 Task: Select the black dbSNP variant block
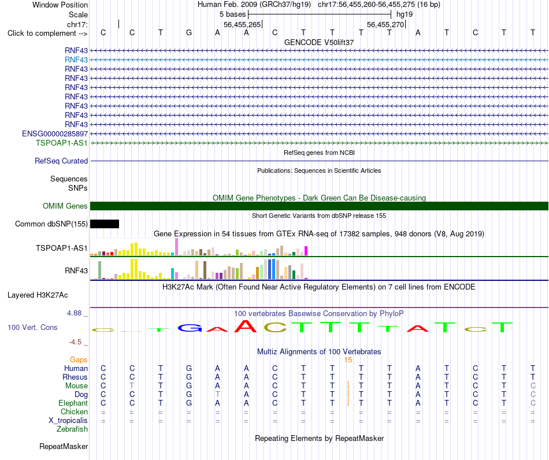(105, 224)
